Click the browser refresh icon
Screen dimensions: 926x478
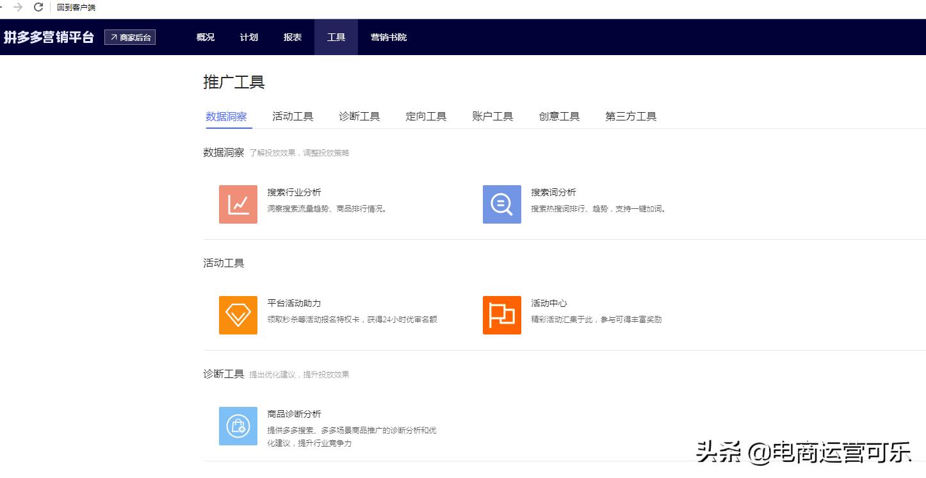(40, 8)
